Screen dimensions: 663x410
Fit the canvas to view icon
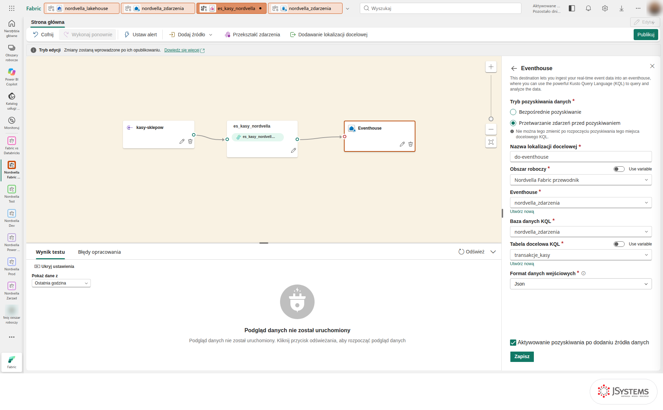[491, 142]
